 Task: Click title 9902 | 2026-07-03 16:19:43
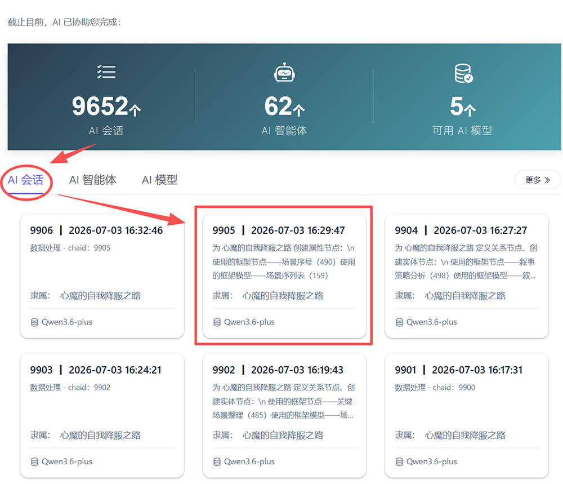(x=278, y=370)
